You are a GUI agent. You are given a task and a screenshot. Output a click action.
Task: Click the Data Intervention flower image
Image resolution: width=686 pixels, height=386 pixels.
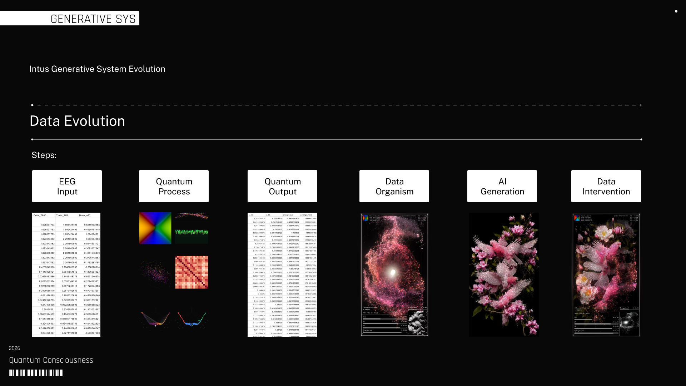[606, 274]
